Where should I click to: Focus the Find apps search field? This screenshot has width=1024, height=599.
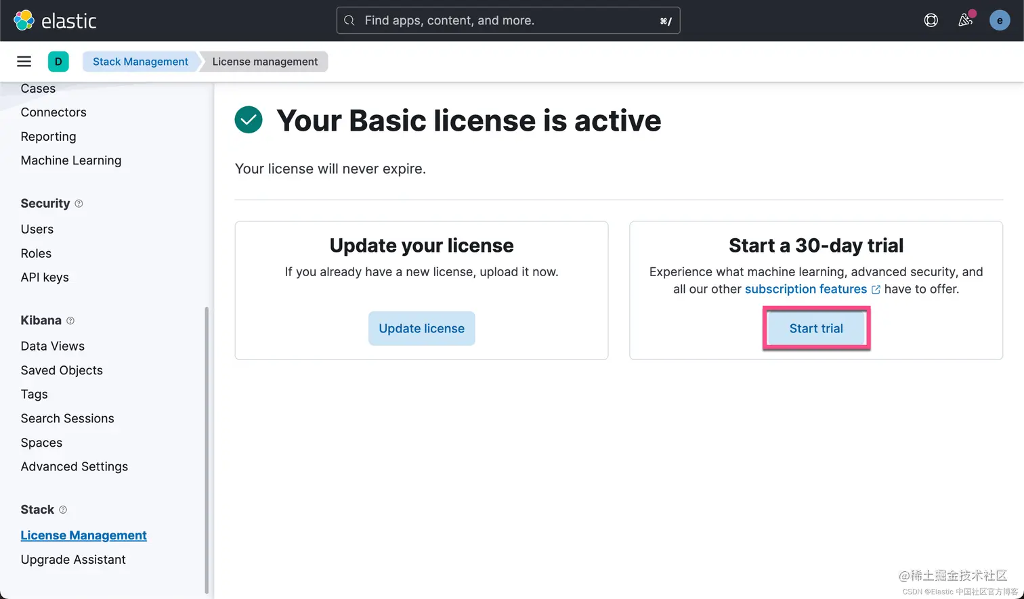click(x=508, y=20)
